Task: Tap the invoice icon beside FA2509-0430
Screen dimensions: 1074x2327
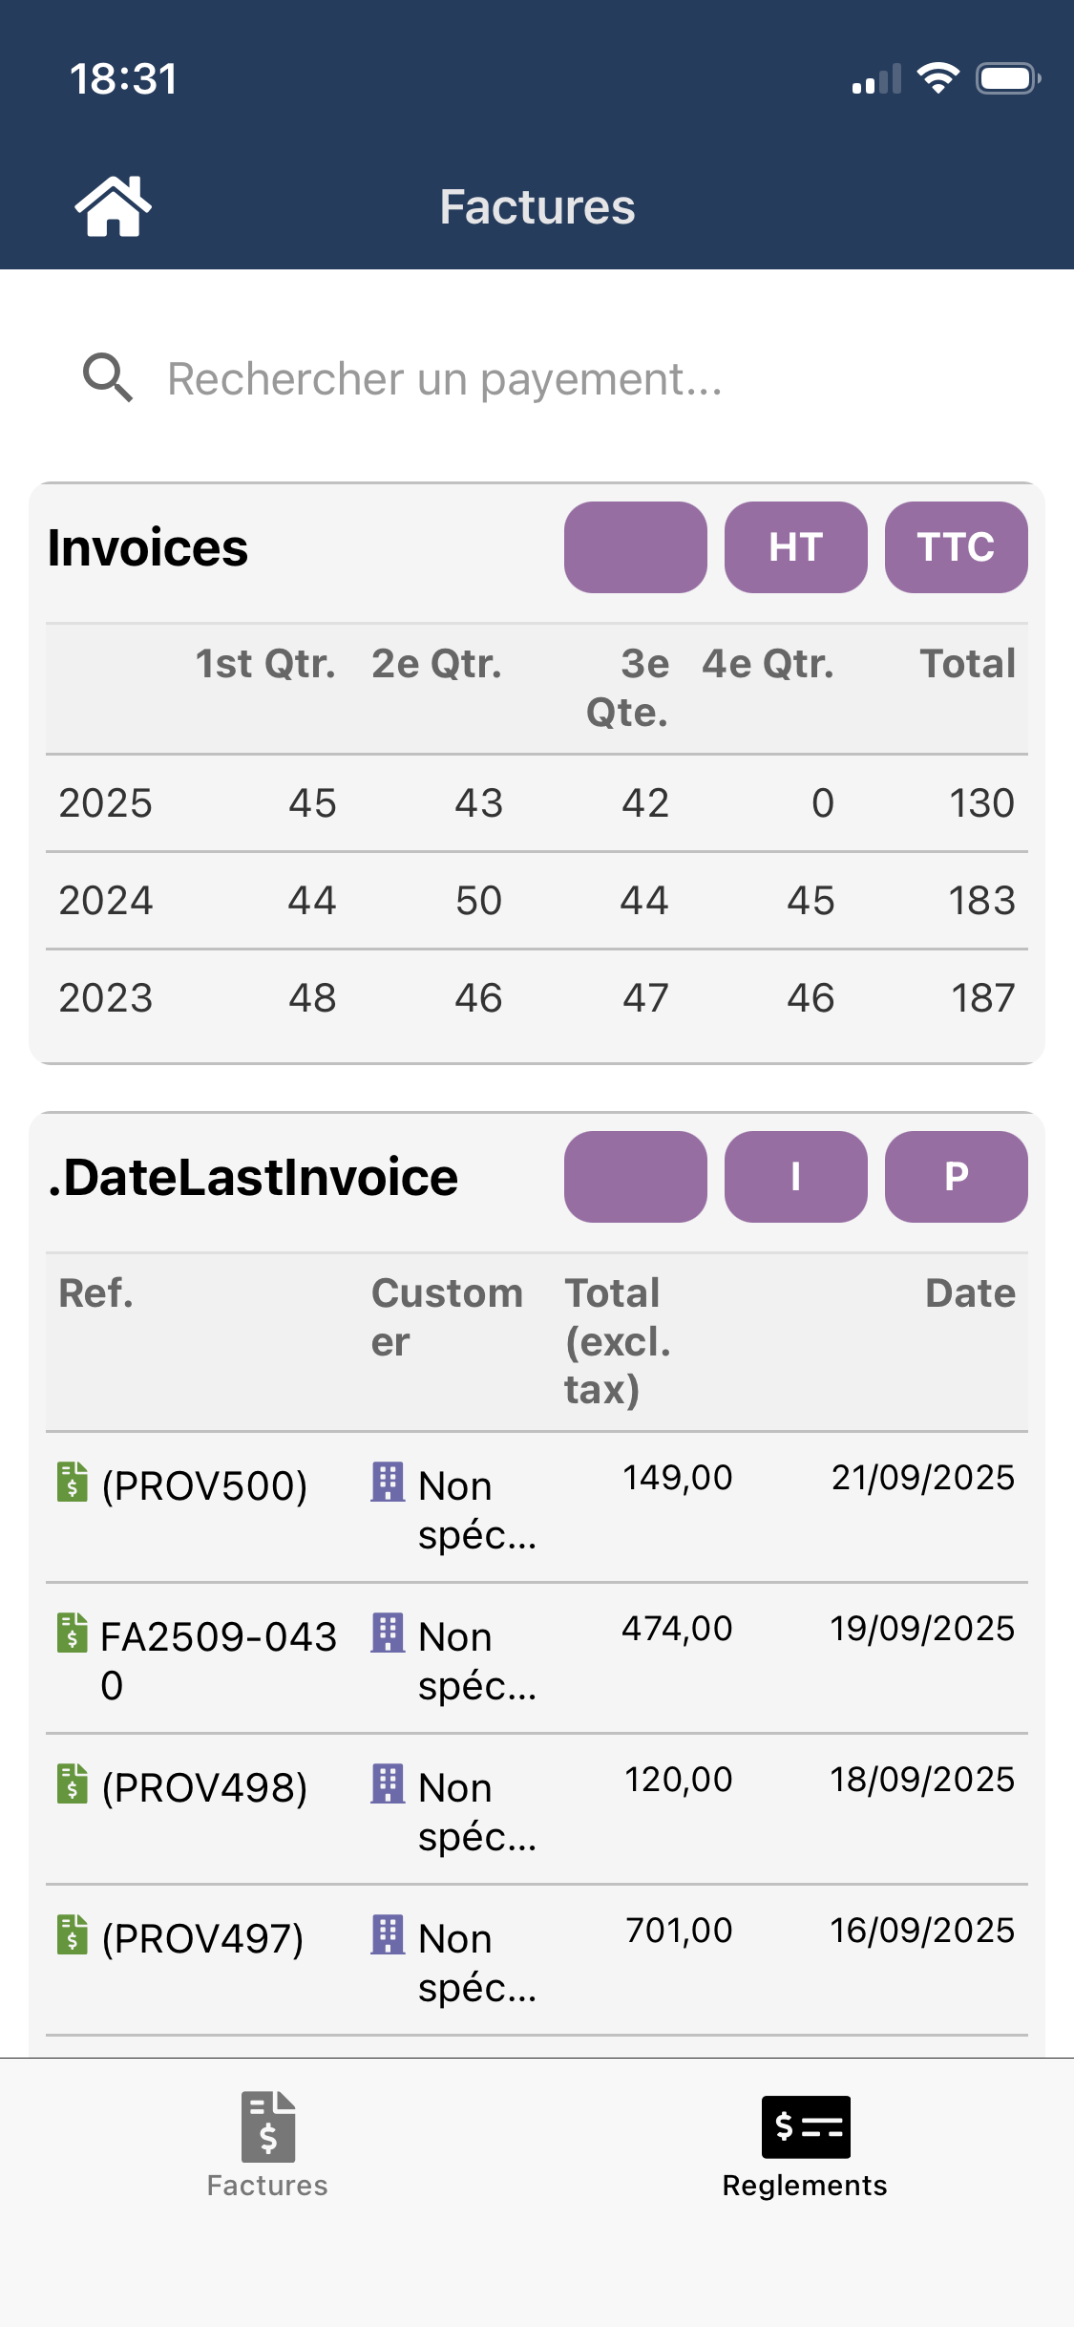Action: [x=73, y=1633]
